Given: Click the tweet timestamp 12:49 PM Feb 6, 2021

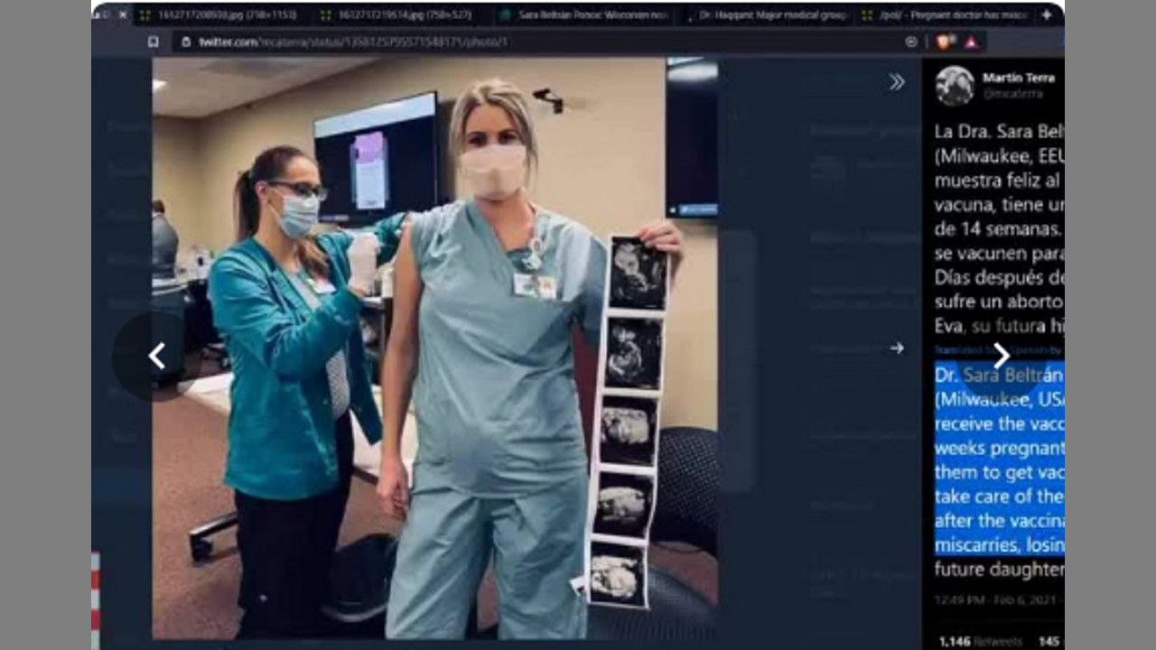Looking at the screenshot, I should (x=993, y=599).
